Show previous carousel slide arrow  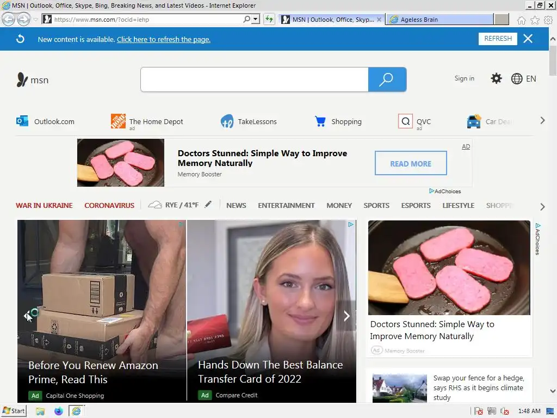click(27, 316)
